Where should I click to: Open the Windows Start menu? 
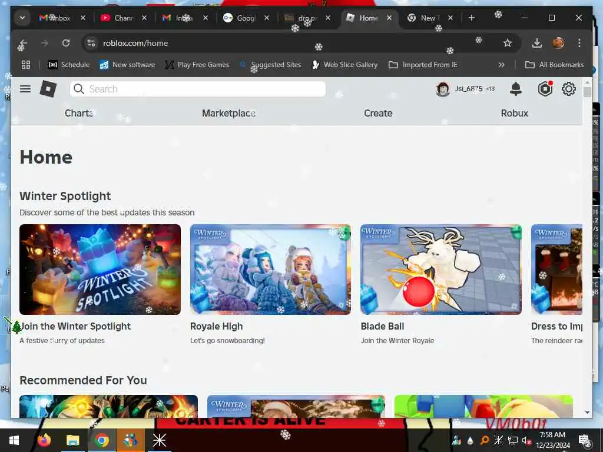click(x=14, y=440)
